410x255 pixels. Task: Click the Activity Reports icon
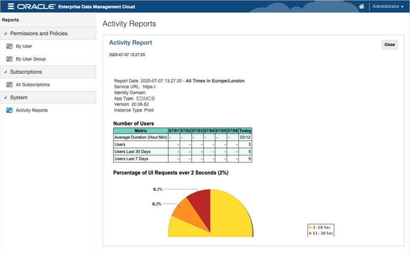(x=10, y=110)
